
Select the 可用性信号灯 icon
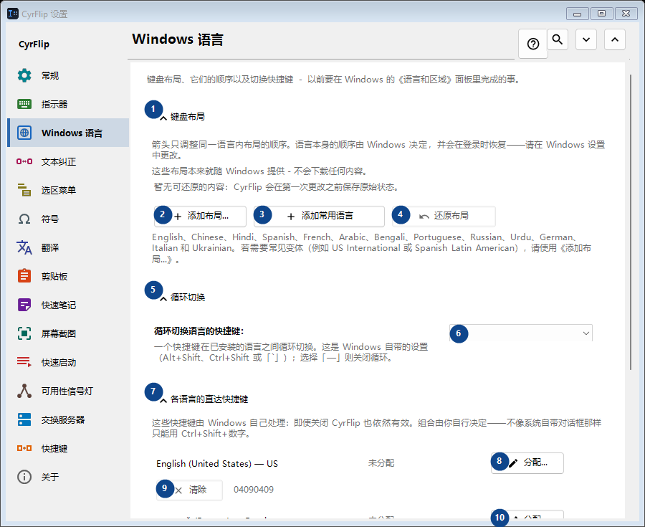coord(24,391)
